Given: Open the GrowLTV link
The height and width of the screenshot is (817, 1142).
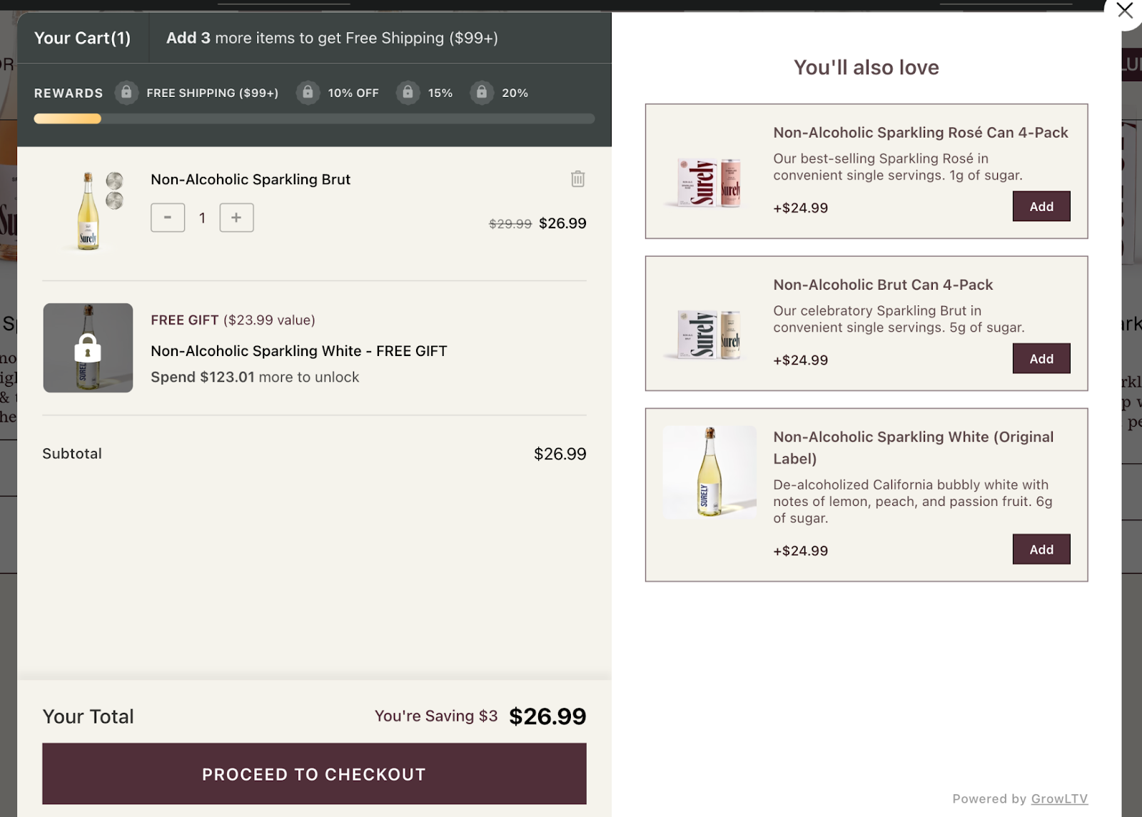Looking at the screenshot, I should click(x=1059, y=798).
